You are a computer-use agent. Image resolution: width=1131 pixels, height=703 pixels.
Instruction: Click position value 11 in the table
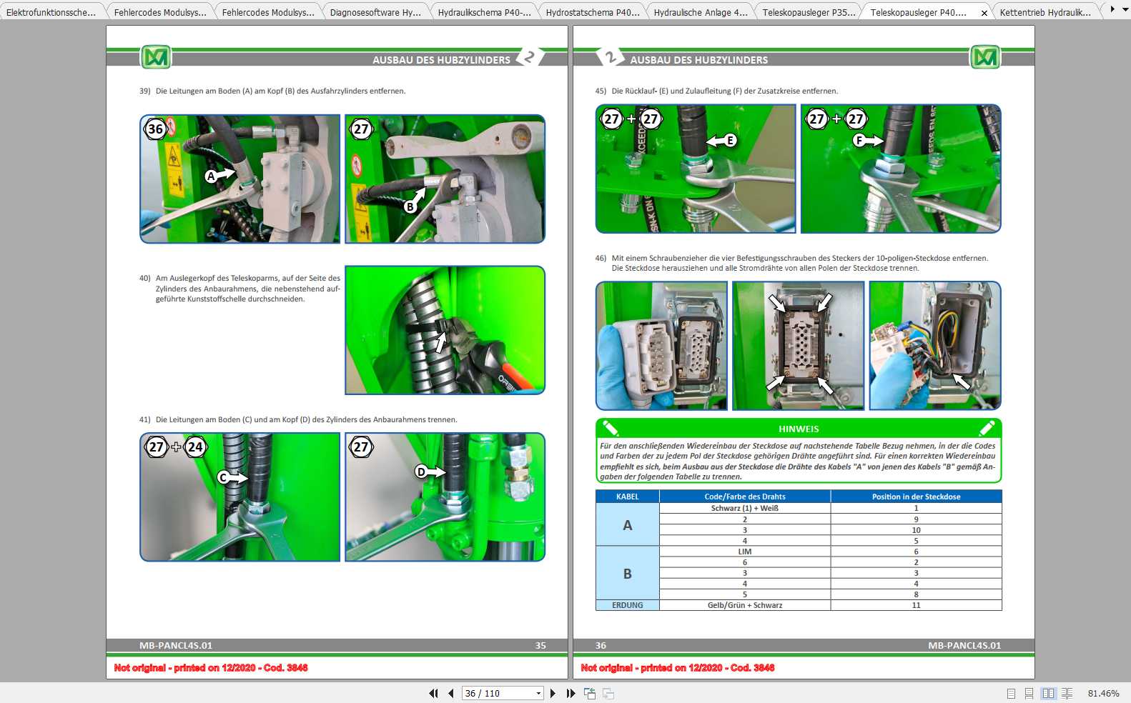(x=917, y=605)
